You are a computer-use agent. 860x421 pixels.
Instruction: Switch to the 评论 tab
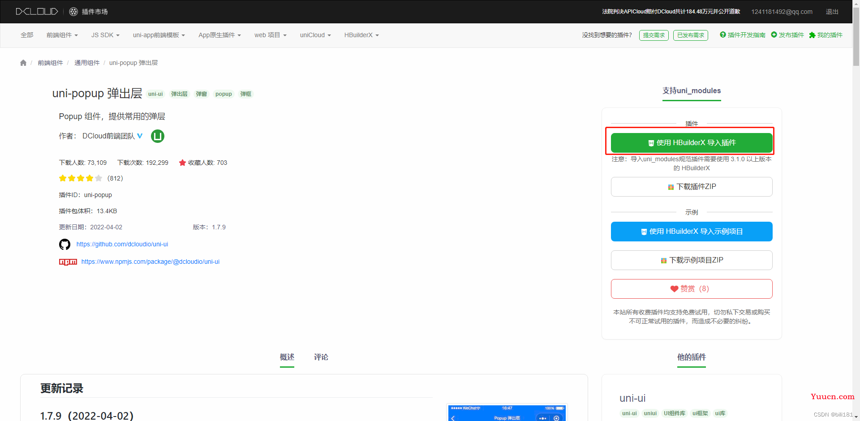tap(321, 357)
